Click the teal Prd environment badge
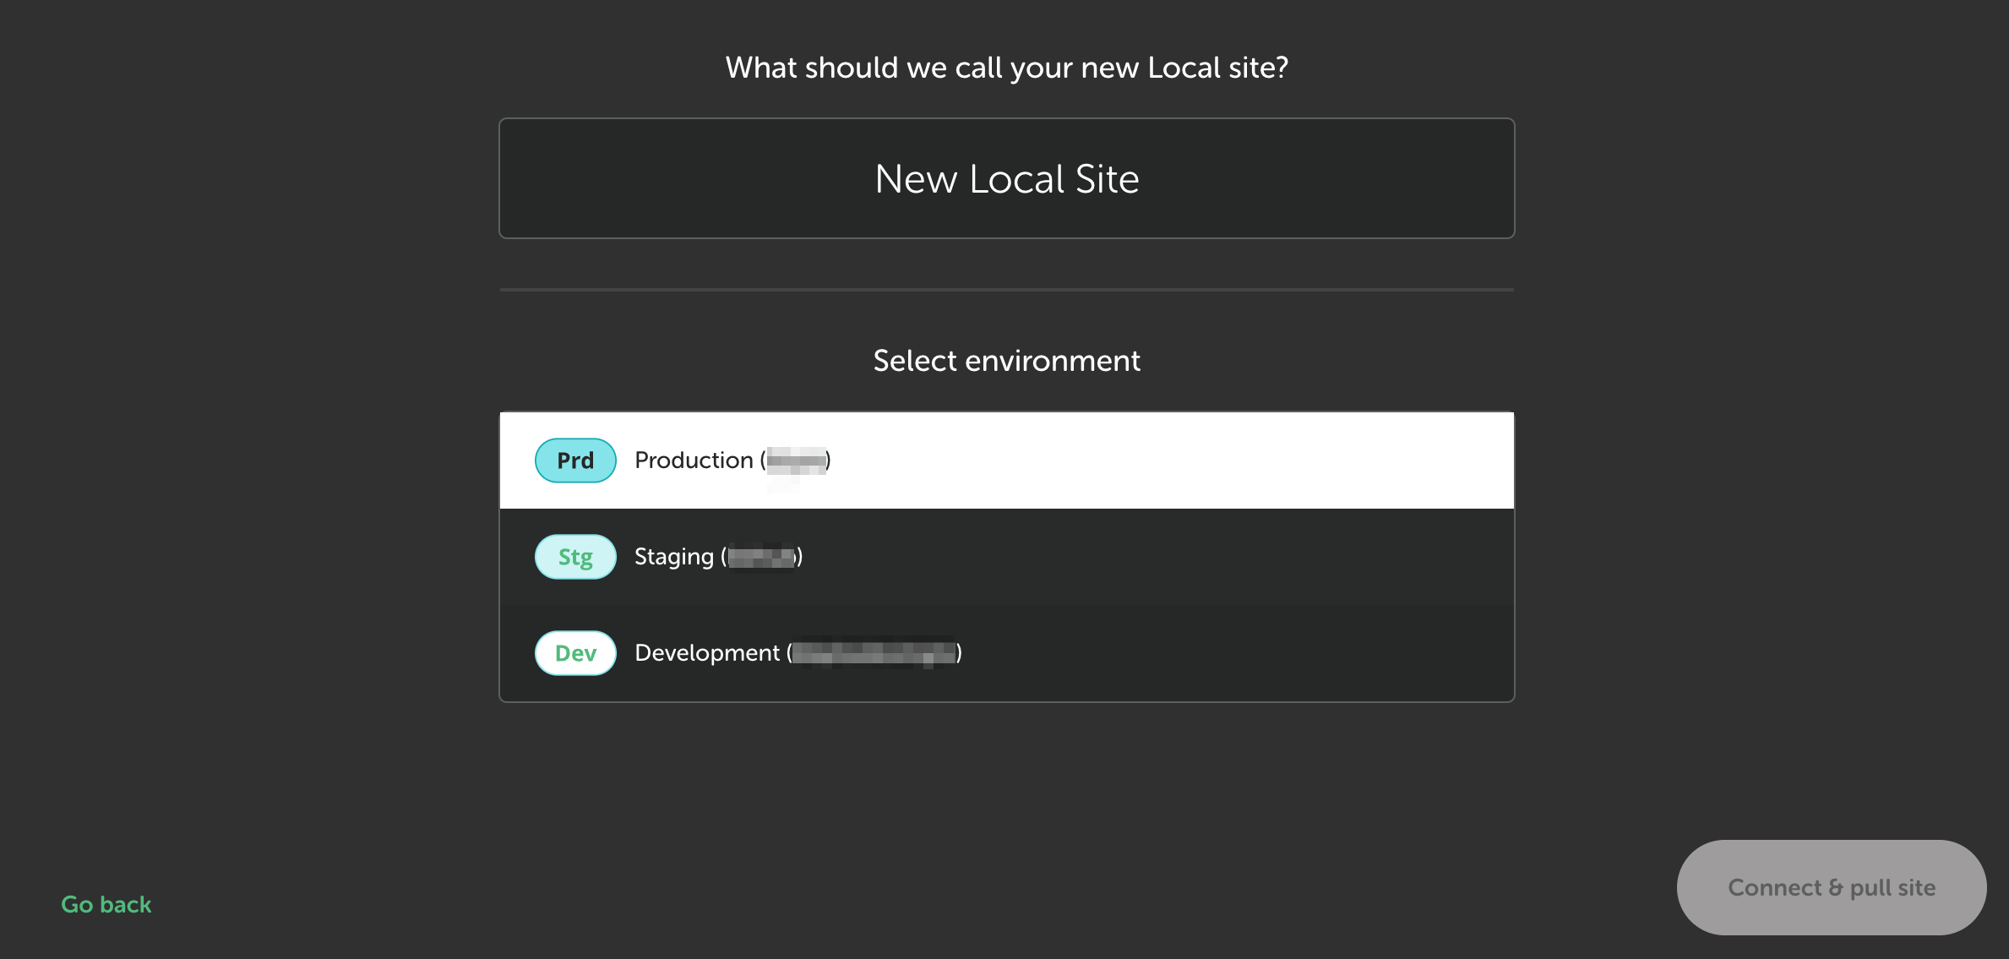The image size is (2009, 959). pyautogui.click(x=575, y=460)
